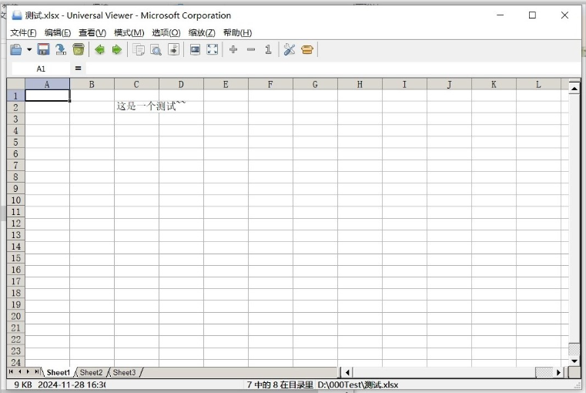Select row 2 header

[15, 107]
